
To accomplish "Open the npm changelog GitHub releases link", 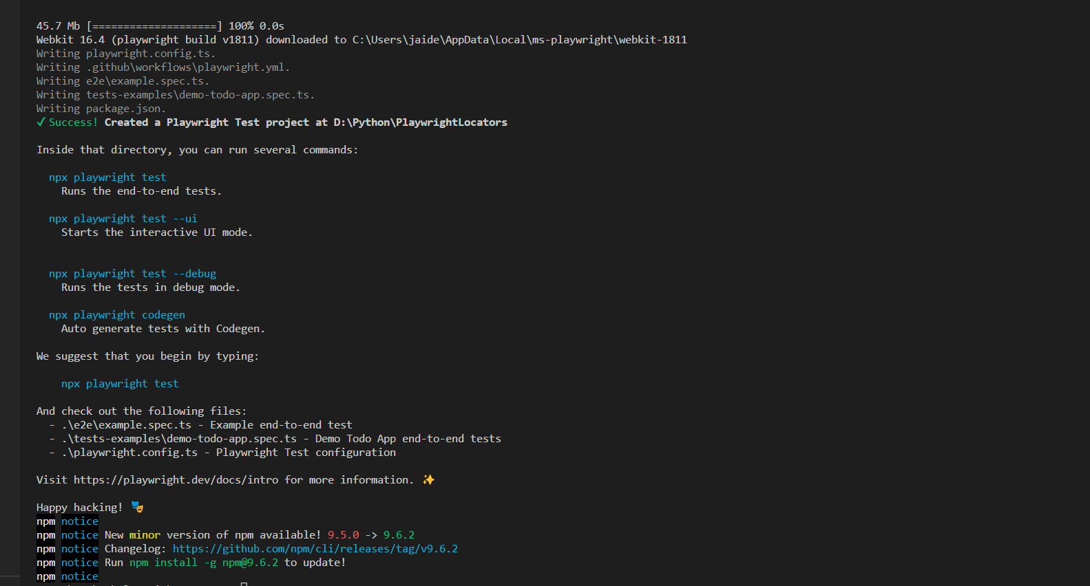I will coord(315,549).
